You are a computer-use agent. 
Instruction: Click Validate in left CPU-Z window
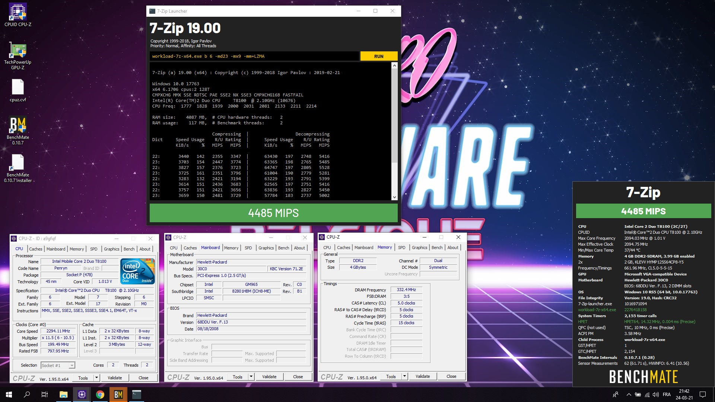(115, 378)
